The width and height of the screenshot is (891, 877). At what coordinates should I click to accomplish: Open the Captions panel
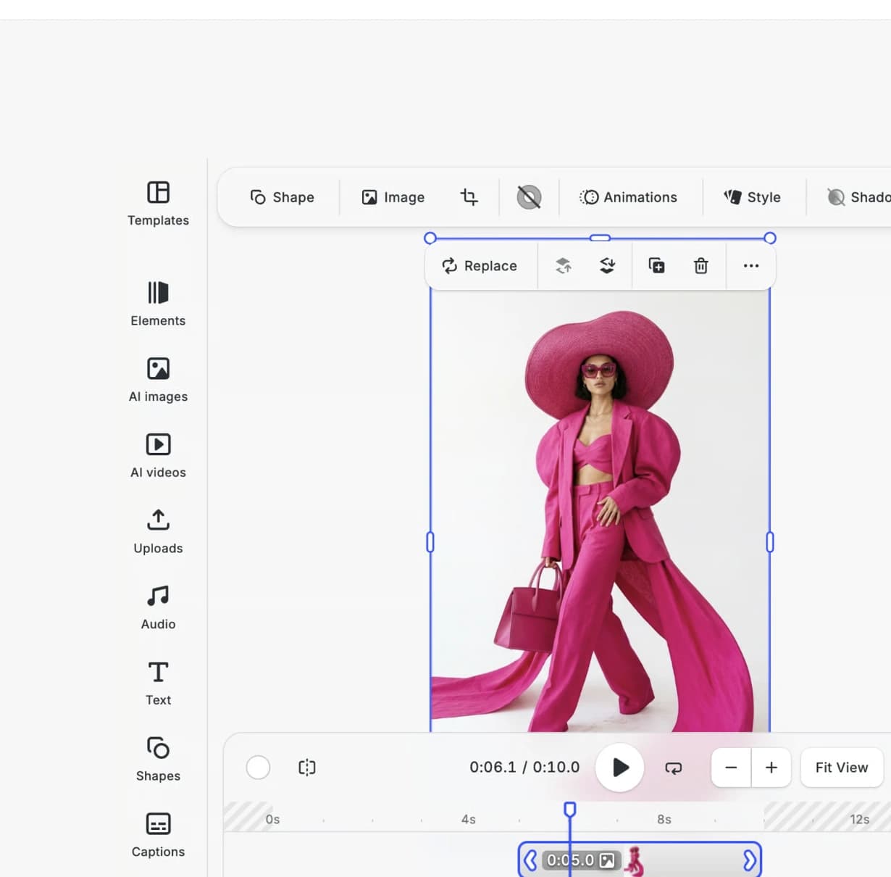[158, 836]
